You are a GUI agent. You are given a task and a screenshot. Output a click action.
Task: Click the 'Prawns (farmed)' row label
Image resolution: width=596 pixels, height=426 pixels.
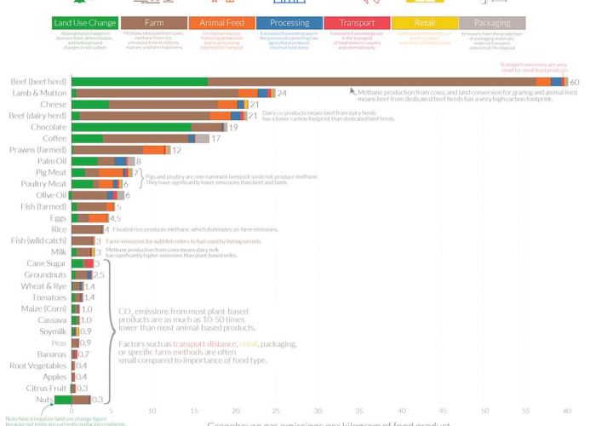click(38, 150)
